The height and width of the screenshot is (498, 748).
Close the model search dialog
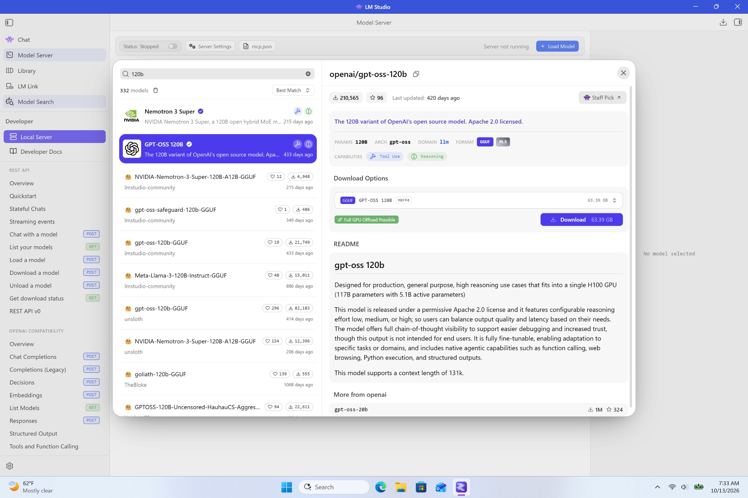tap(623, 73)
